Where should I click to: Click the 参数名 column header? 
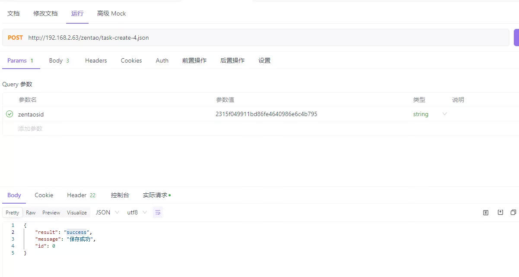pyautogui.click(x=28, y=100)
